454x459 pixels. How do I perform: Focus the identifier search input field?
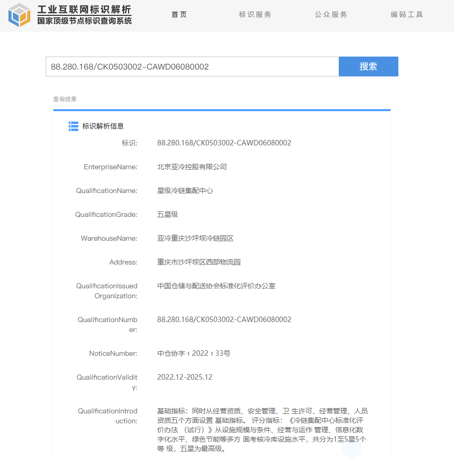pos(192,66)
